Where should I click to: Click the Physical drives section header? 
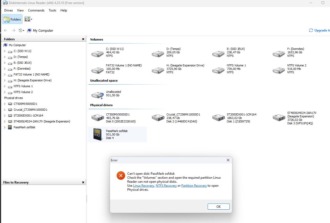coord(101,105)
